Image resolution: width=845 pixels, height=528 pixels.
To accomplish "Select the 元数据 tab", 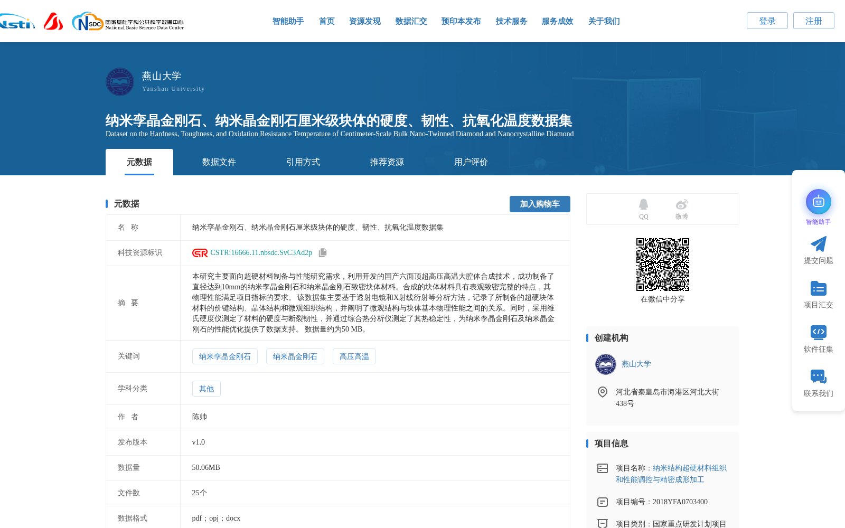I will click(x=139, y=162).
